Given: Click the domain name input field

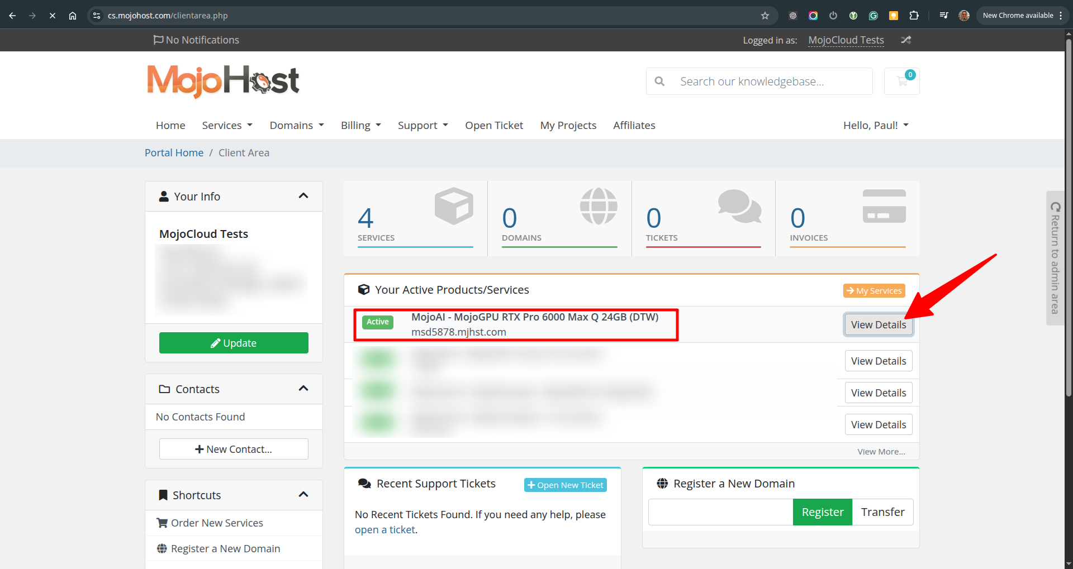Looking at the screenshot, I should (720, 512).
